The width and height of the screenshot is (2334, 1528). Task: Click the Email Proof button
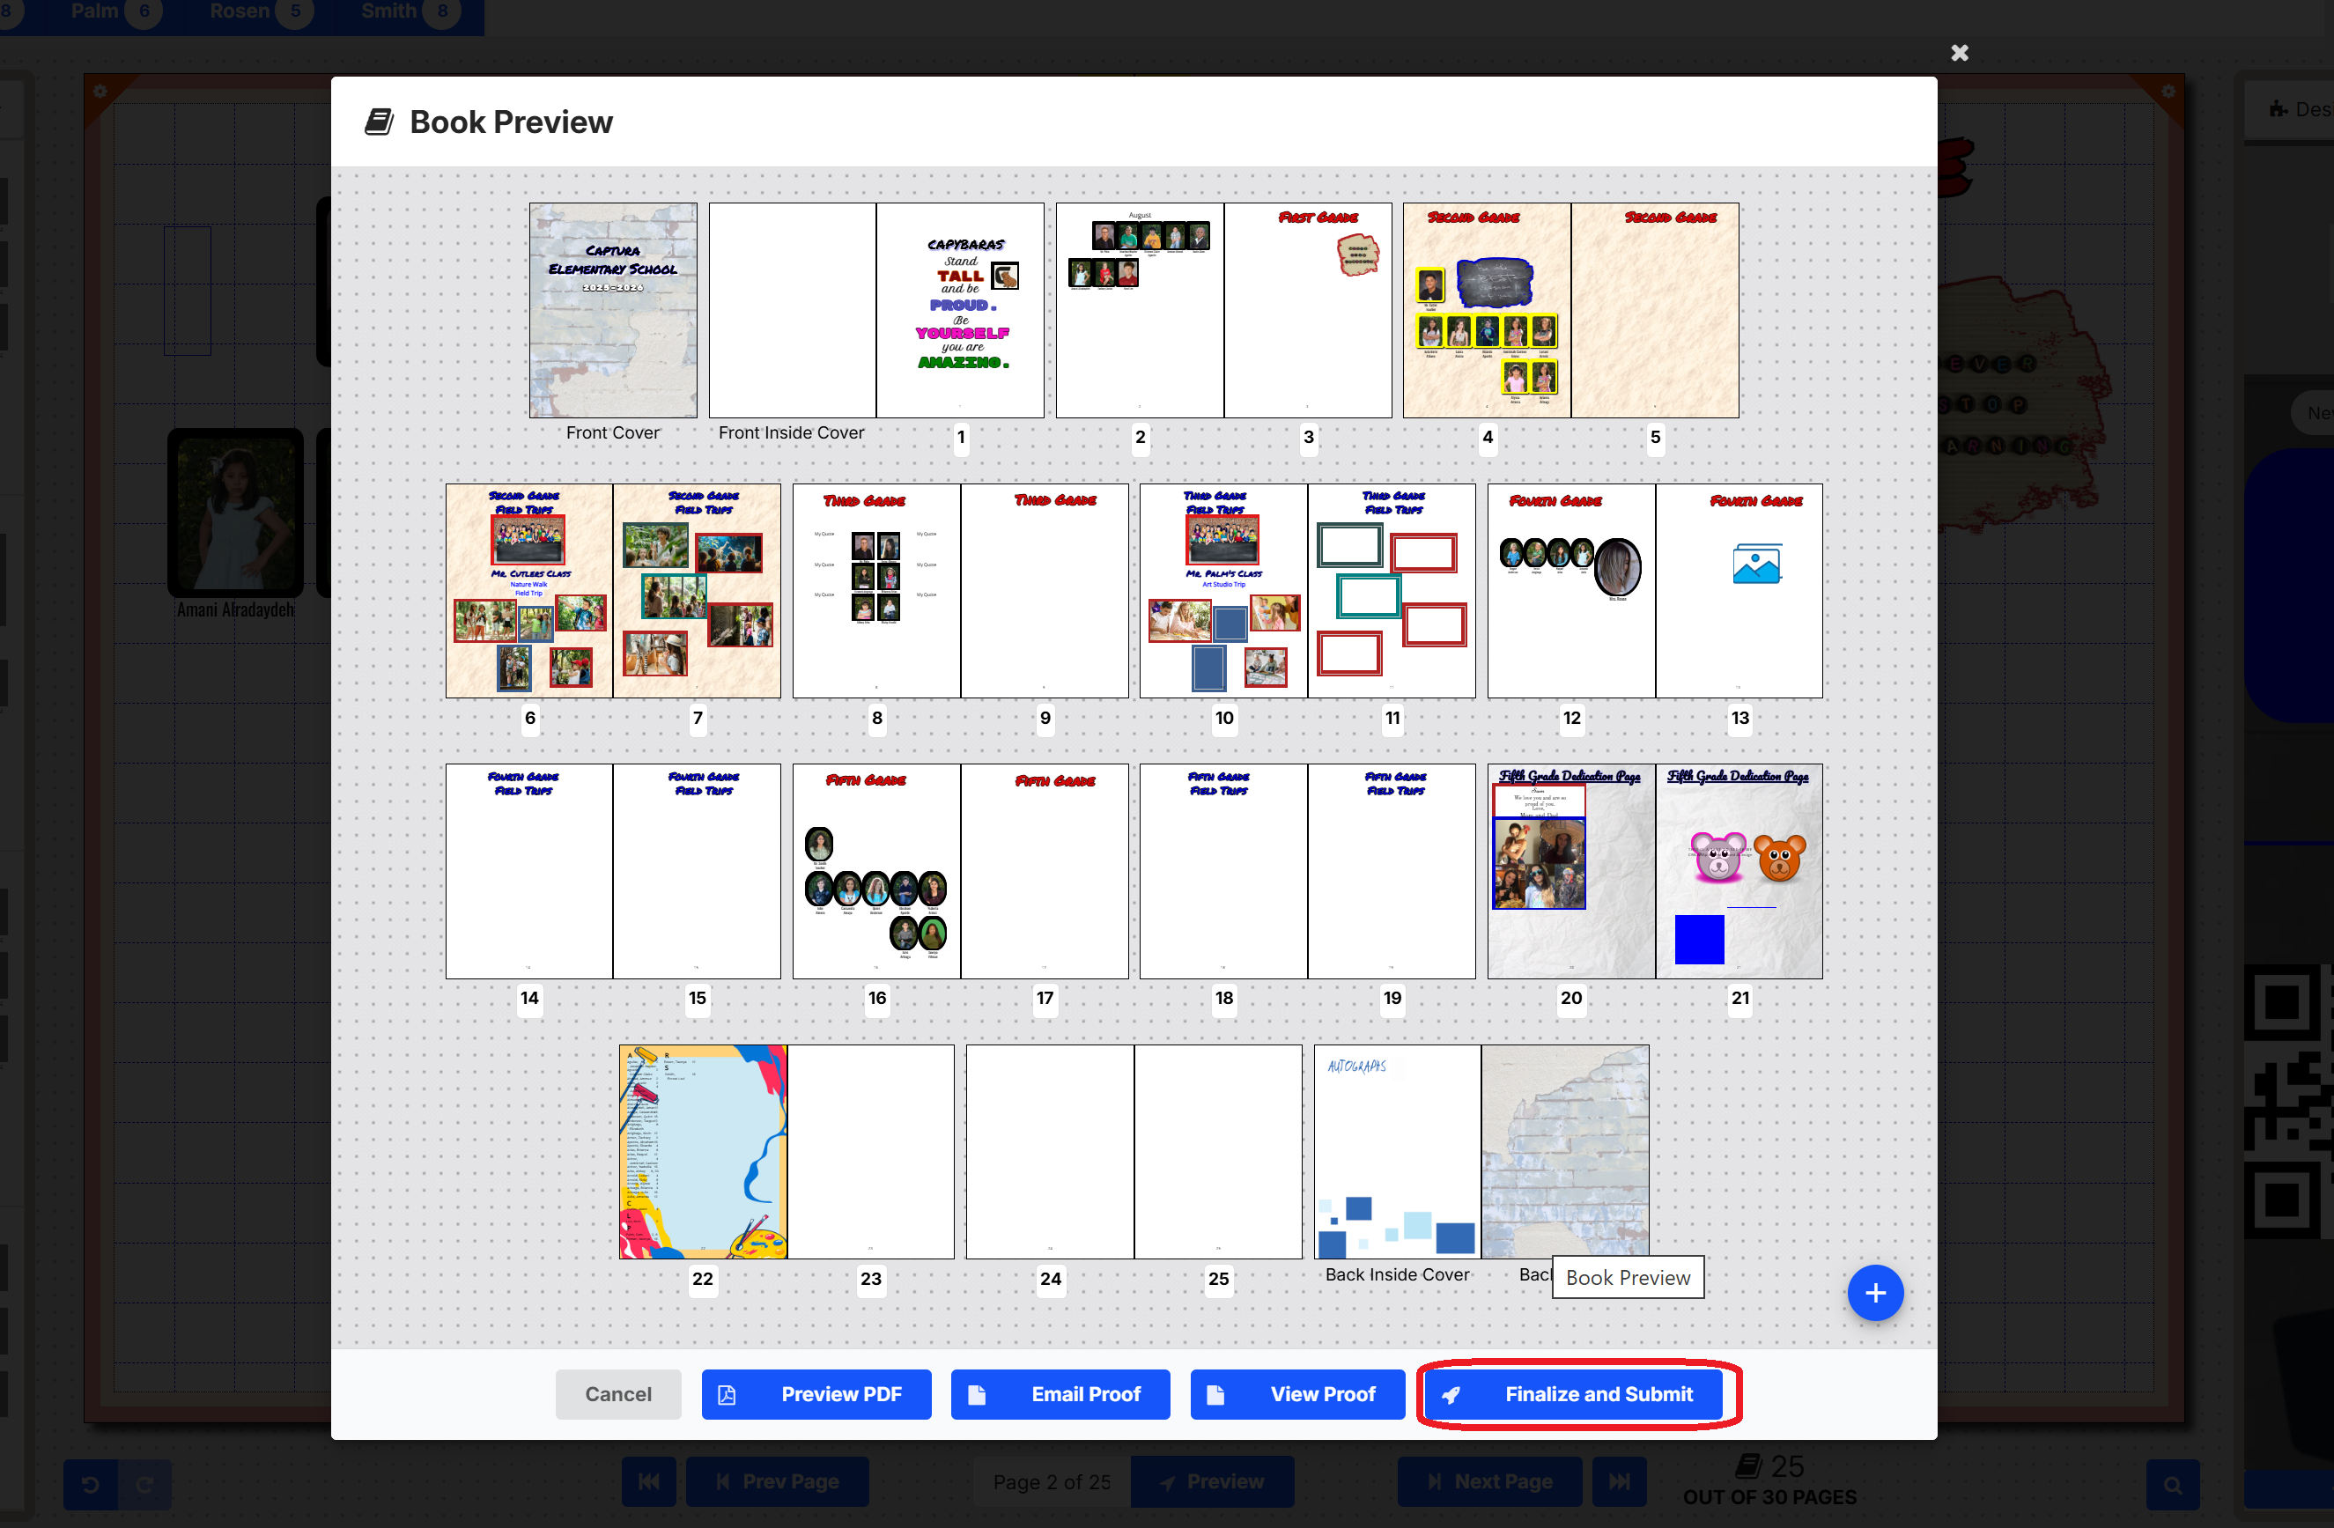pyautogui.click(x=1060, y=1393)
